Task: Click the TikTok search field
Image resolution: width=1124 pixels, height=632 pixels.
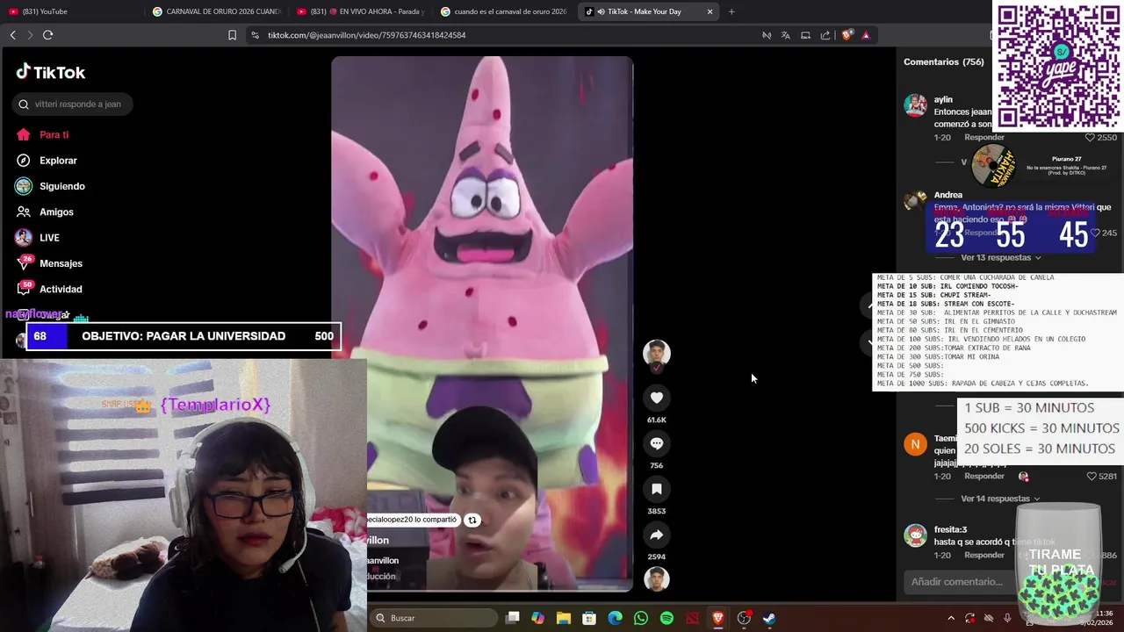Action: point(73,104)
